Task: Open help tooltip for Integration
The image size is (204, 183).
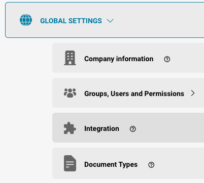Action: pyautogui.click(x=133, y=129)
